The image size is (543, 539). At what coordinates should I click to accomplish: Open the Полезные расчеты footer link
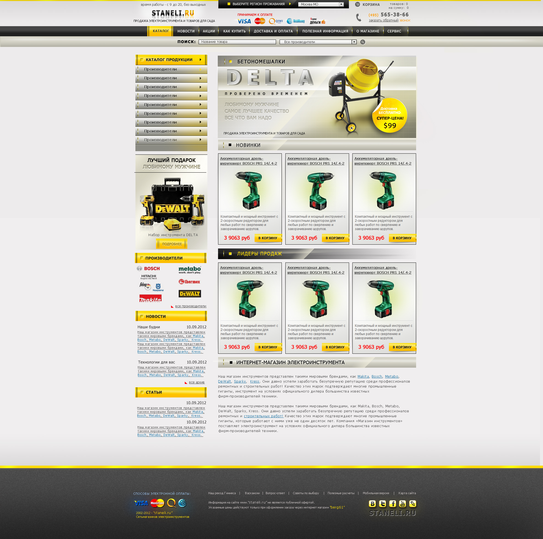pos(341,493)
